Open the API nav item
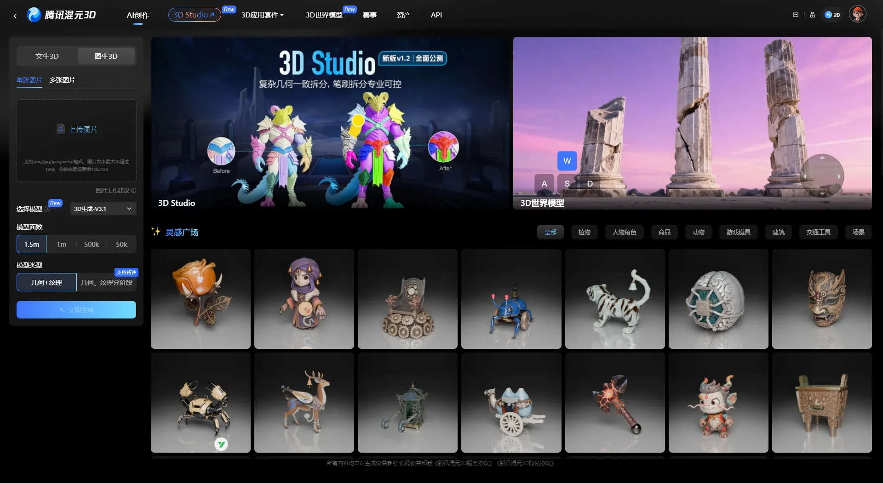This screenshot has width=883, height=483. 436,15
